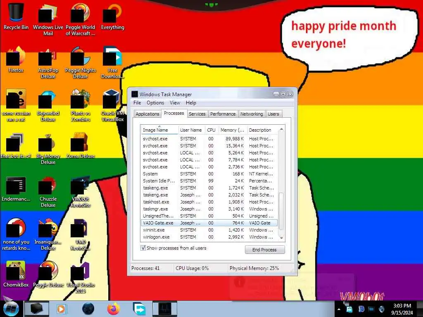The image size is (423, 317).
Task: Select Big Money Deluxe desktop icon
Action: [x=48, y=149]
